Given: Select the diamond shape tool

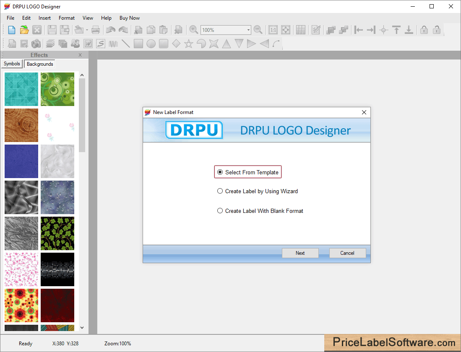Looking at the screenshot, I should [176, 44].
